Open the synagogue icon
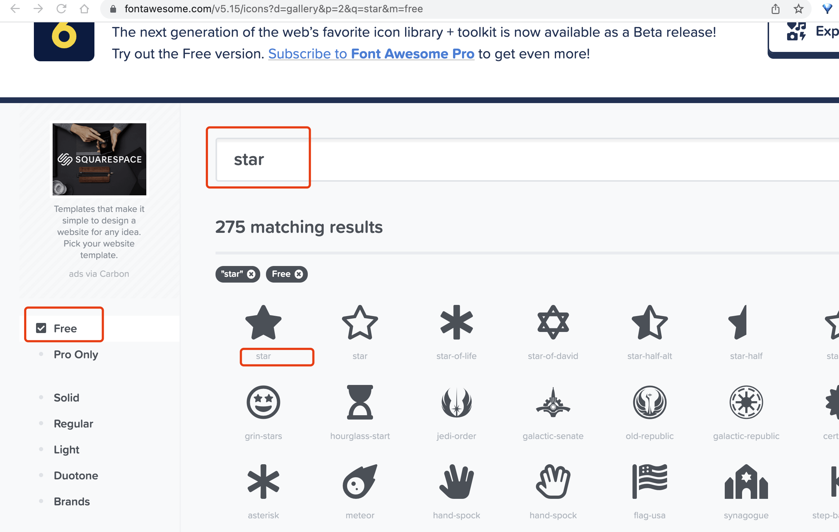839x532 pixels. 746,482
